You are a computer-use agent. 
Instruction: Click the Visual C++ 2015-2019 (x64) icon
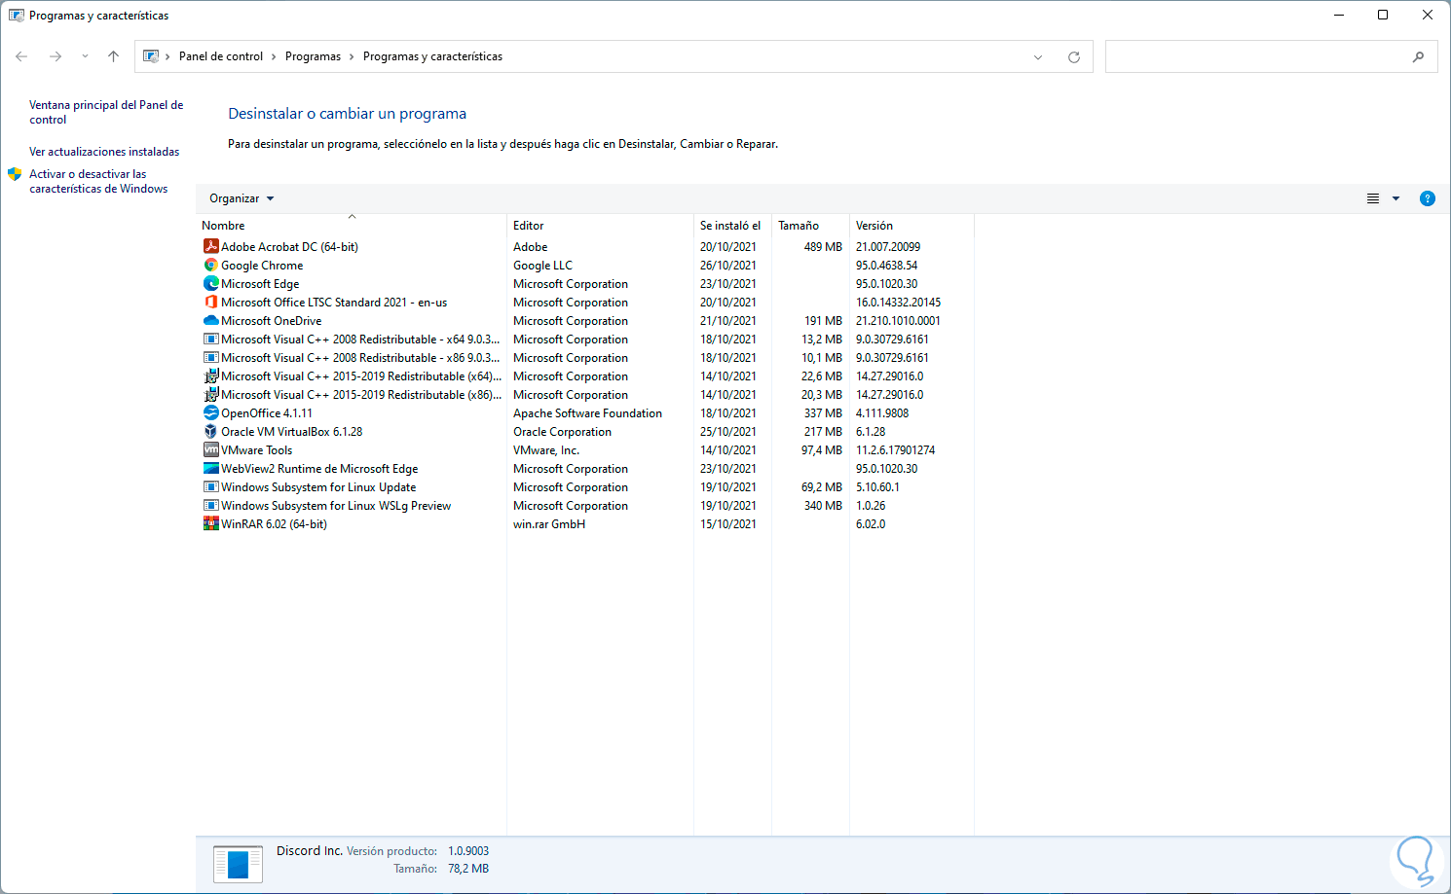click(210, 375)
